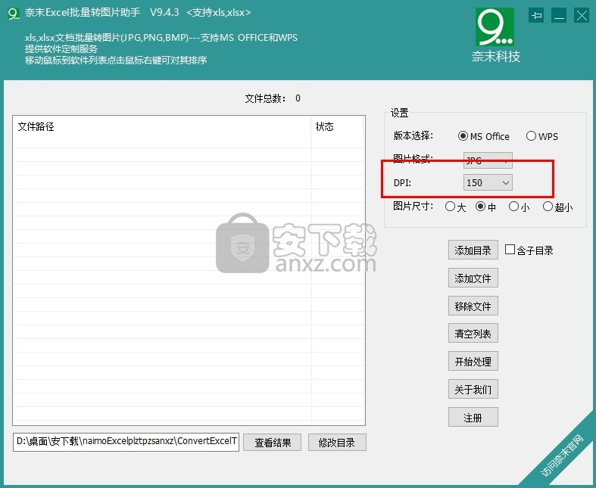The image size is (596, 488).
Task: Click the 设置 group title
Action: point(400,113)
